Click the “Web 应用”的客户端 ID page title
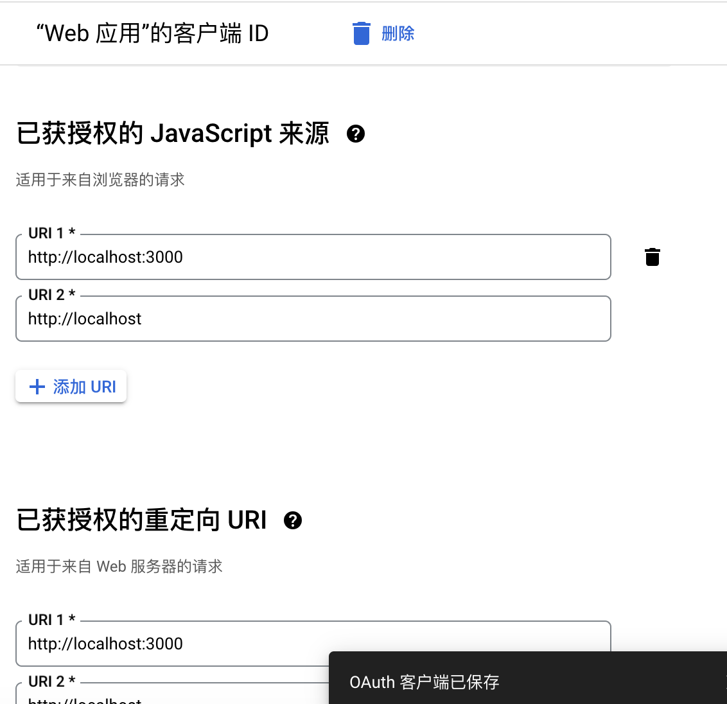727x704 pixels. (x=152, y=33)
